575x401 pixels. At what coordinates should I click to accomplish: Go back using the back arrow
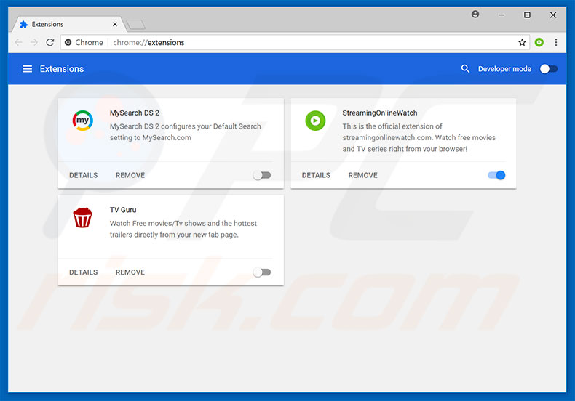[x=18, y=42]
